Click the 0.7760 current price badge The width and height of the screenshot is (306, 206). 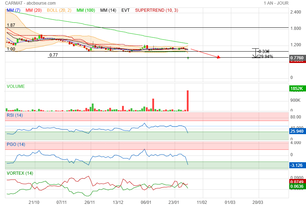tap(296, 58)
